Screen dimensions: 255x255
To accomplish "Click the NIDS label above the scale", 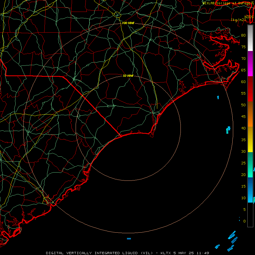I will pos(249,17).
